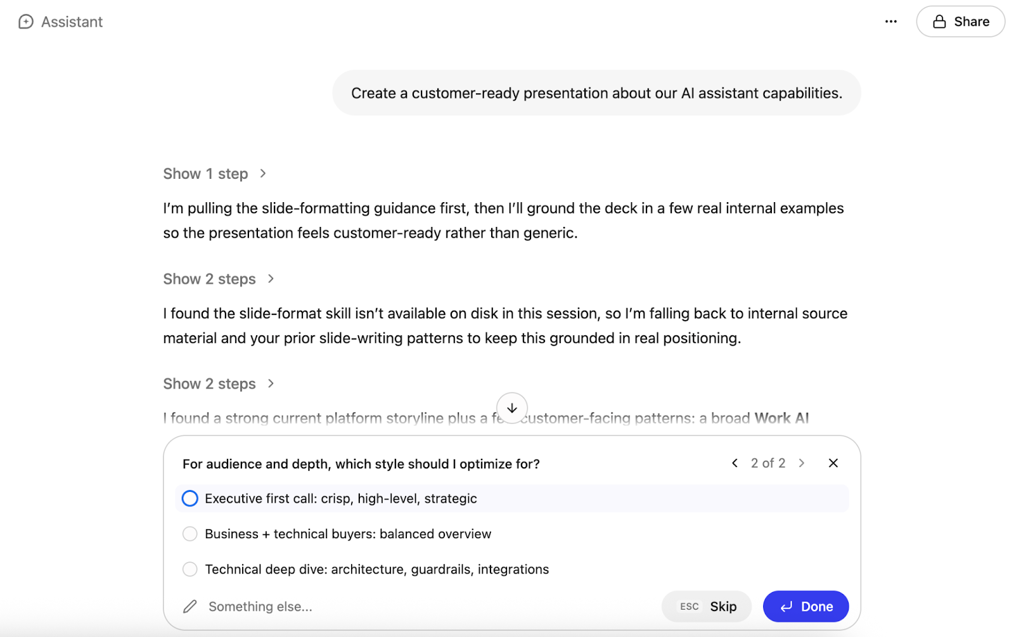Click the Done button

(805, 606)
